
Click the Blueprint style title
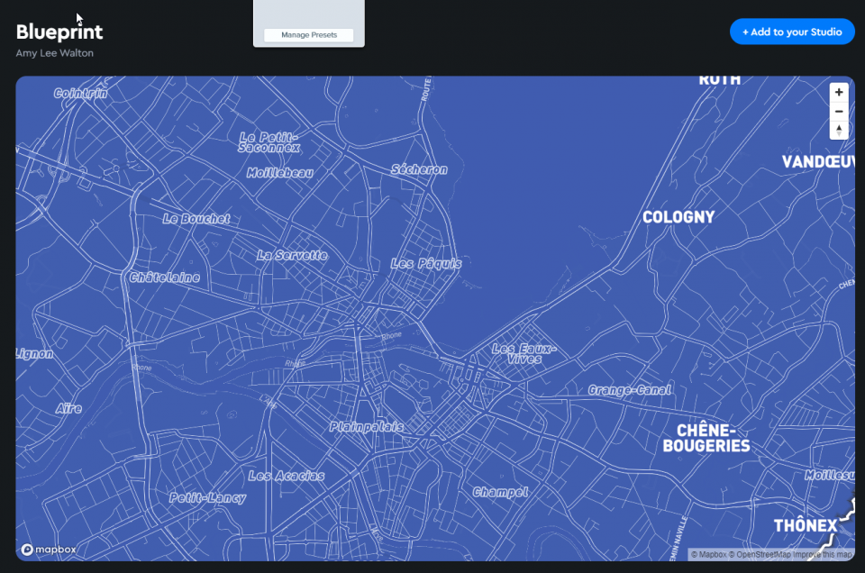(59, 31)
